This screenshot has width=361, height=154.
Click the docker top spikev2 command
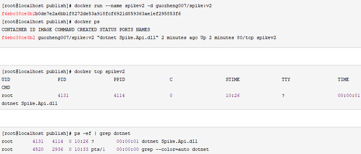click(100, 71)
